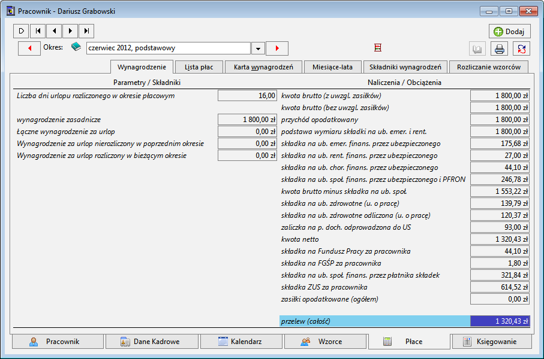544x359 pixels.
Task: Open the Karta wynagrodzeń tab
Action: pyautogui.click(x=263, y=67)
